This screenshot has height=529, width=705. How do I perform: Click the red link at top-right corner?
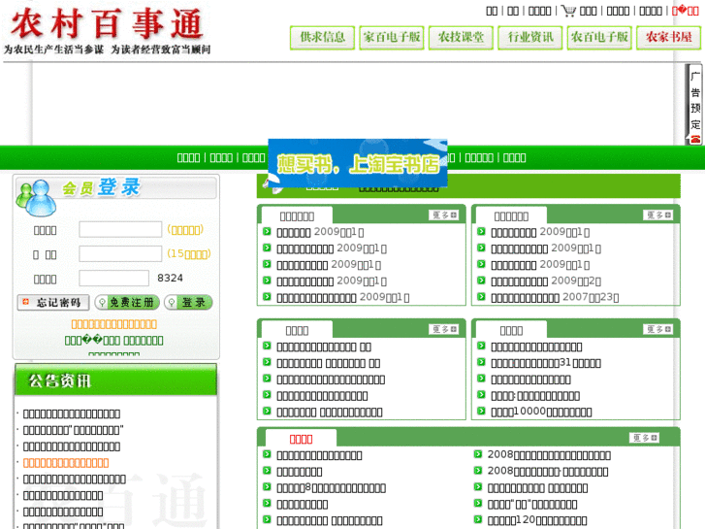click(x=685, y=11)
